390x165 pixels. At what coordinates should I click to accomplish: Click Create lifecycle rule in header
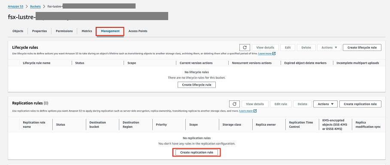[x=362, y=47]
